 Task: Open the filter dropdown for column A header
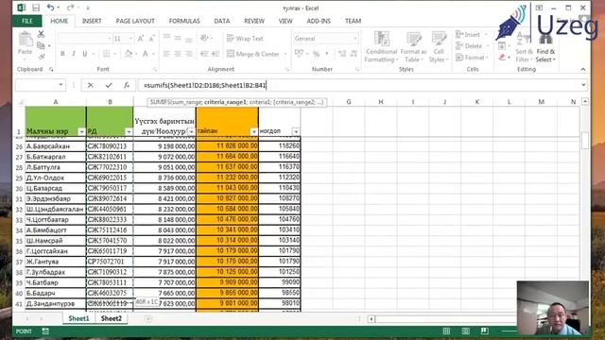81,132
